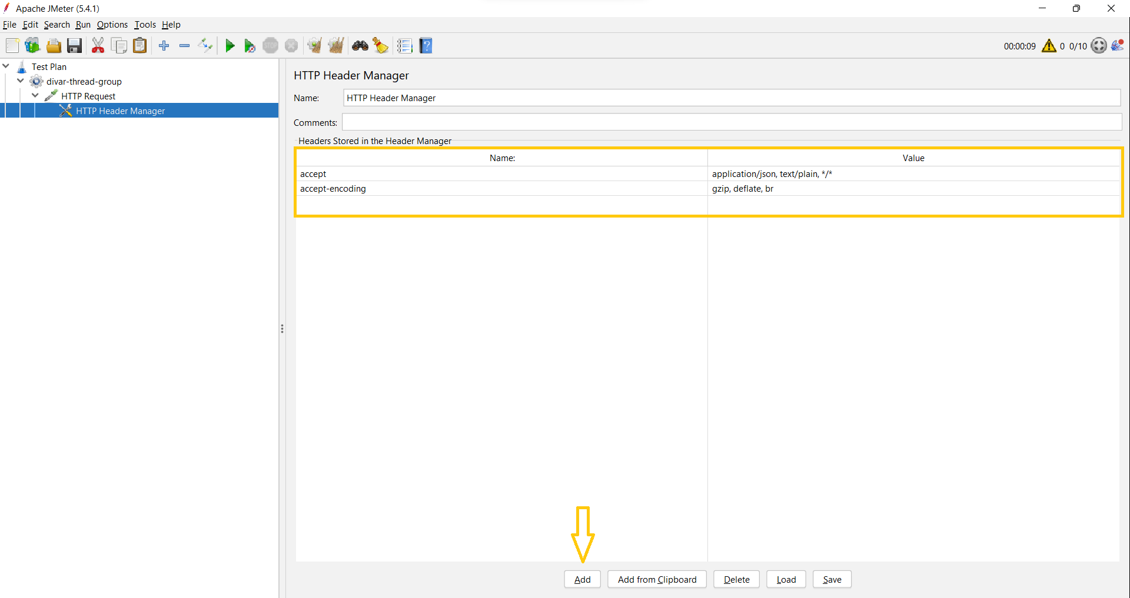Image resolution: width=1130 pixels, height=598 pixels.
Task: Select the accept header name cell
Action: (502, 173)
